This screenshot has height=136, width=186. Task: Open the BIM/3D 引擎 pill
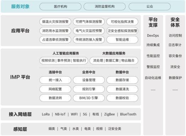pos(89,98)
